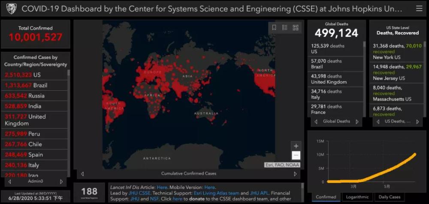429x204 pixels.
Task: Select Spain row in confirmed cases list
Action: [x=34, y=155]
